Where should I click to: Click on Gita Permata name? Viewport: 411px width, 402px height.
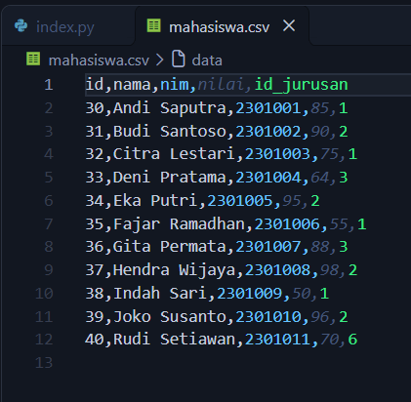pyautogui.click(x=169, y=247)
